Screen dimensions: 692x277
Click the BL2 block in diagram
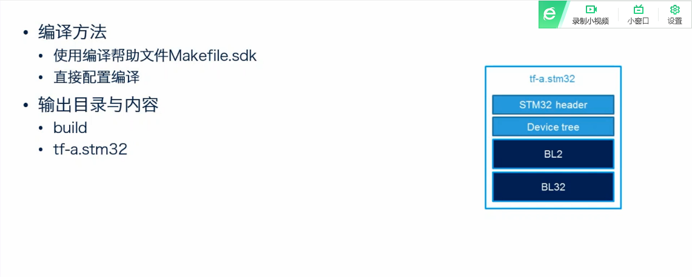(x=553, y=154)
